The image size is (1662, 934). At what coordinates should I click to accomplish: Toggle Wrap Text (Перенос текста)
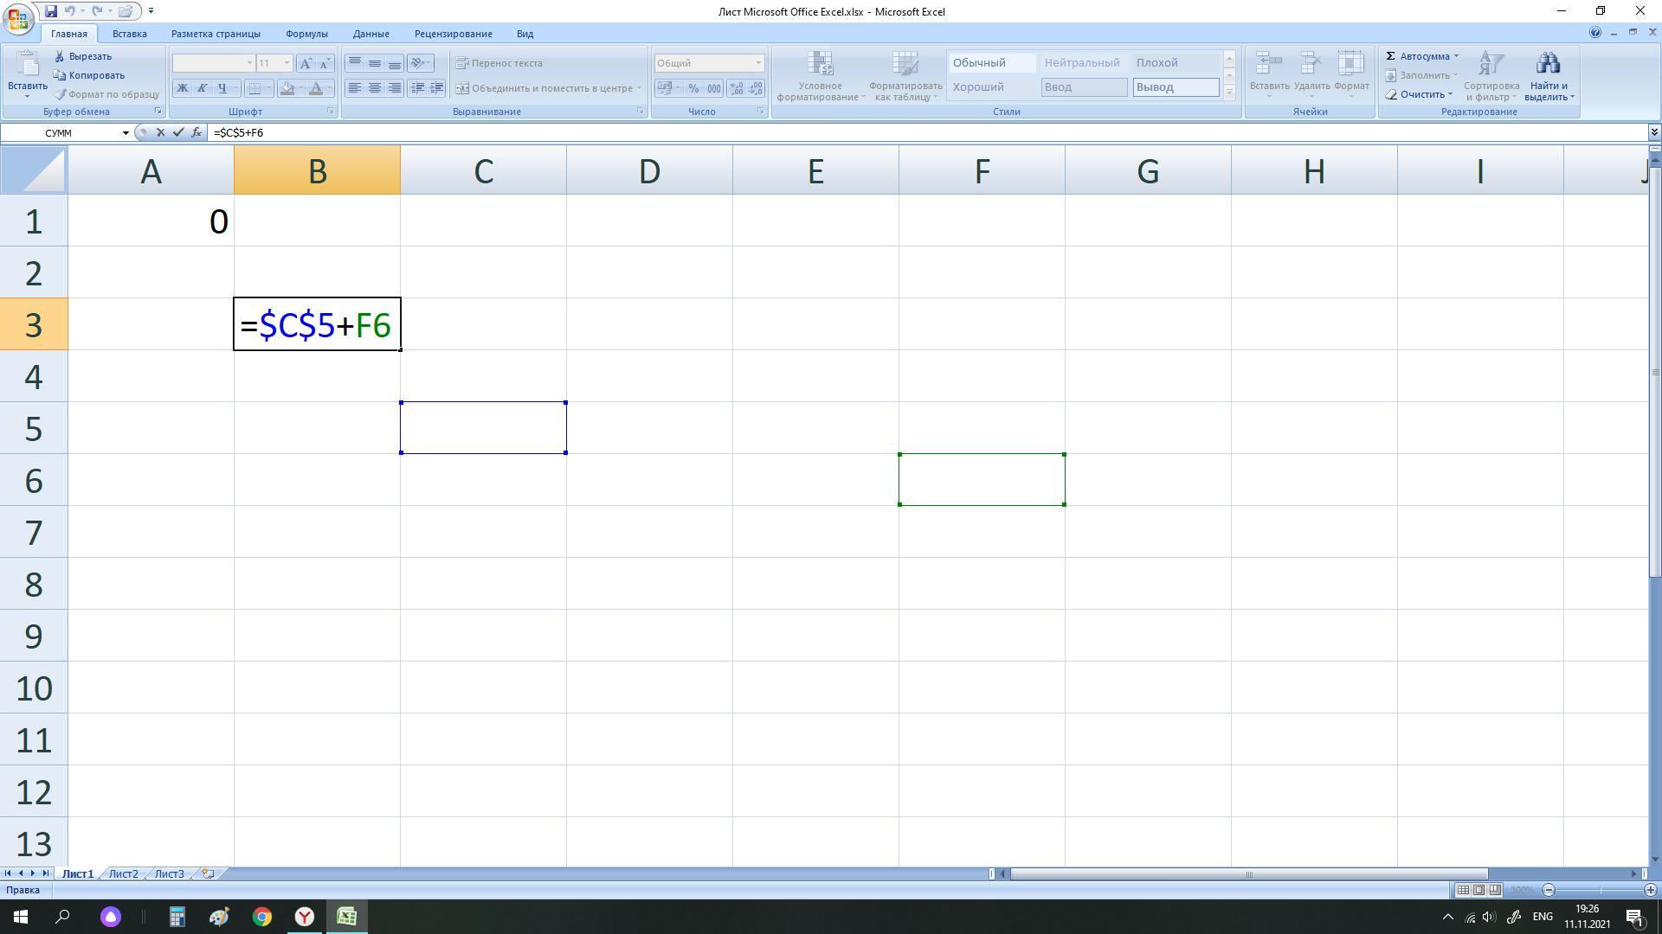click(499, 63)
